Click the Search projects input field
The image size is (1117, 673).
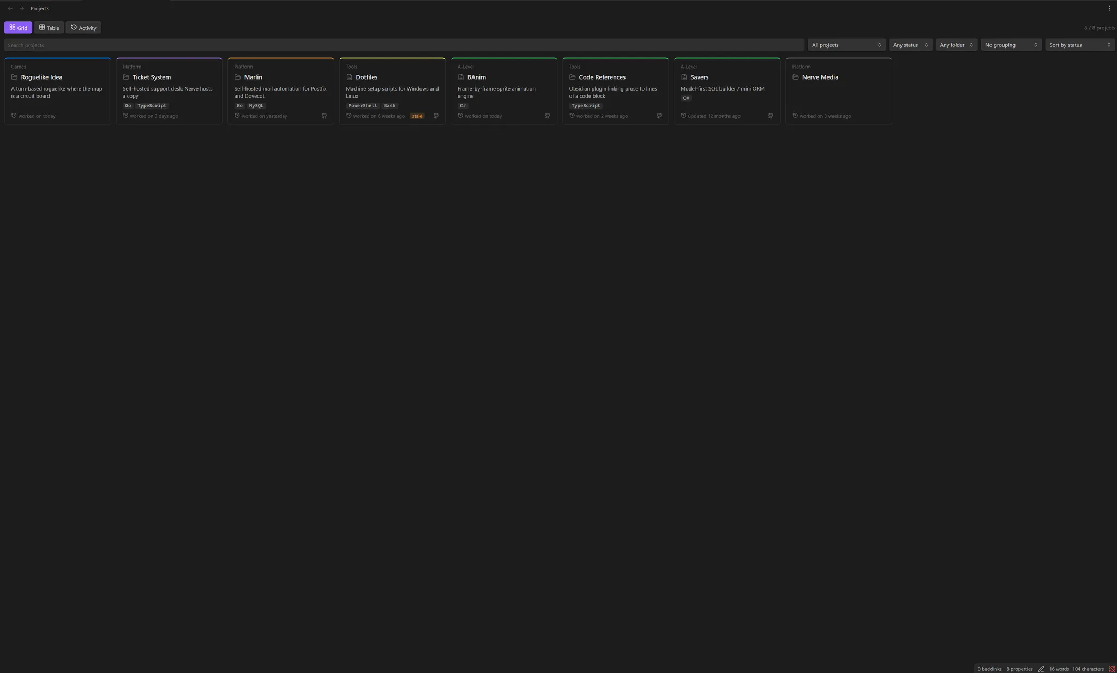coord(404,45)
